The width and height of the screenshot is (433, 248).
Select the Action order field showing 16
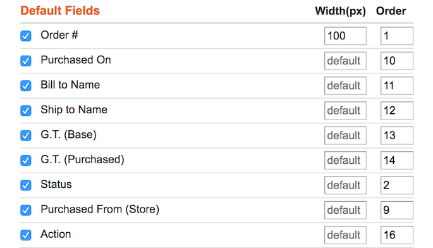(397, 235)
